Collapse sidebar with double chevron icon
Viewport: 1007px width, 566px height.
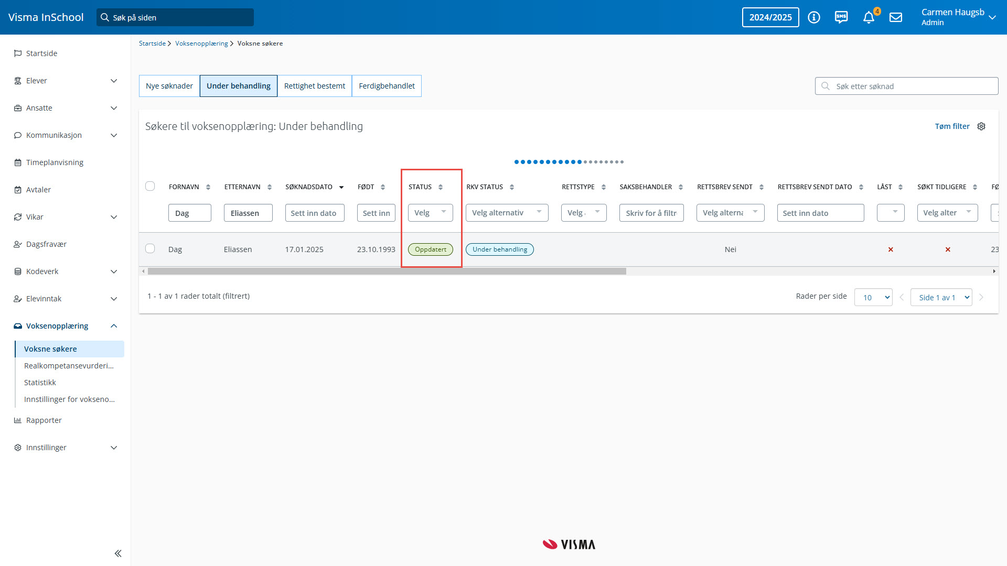coord(118,553)
